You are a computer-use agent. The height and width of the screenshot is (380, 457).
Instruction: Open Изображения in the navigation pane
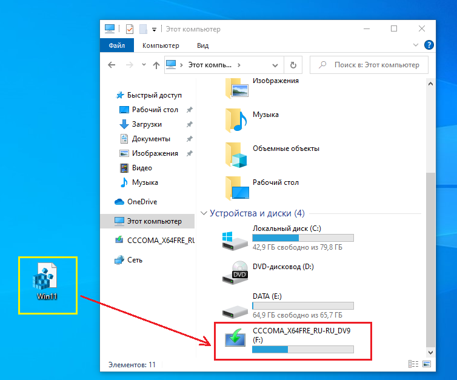point(149,153)
